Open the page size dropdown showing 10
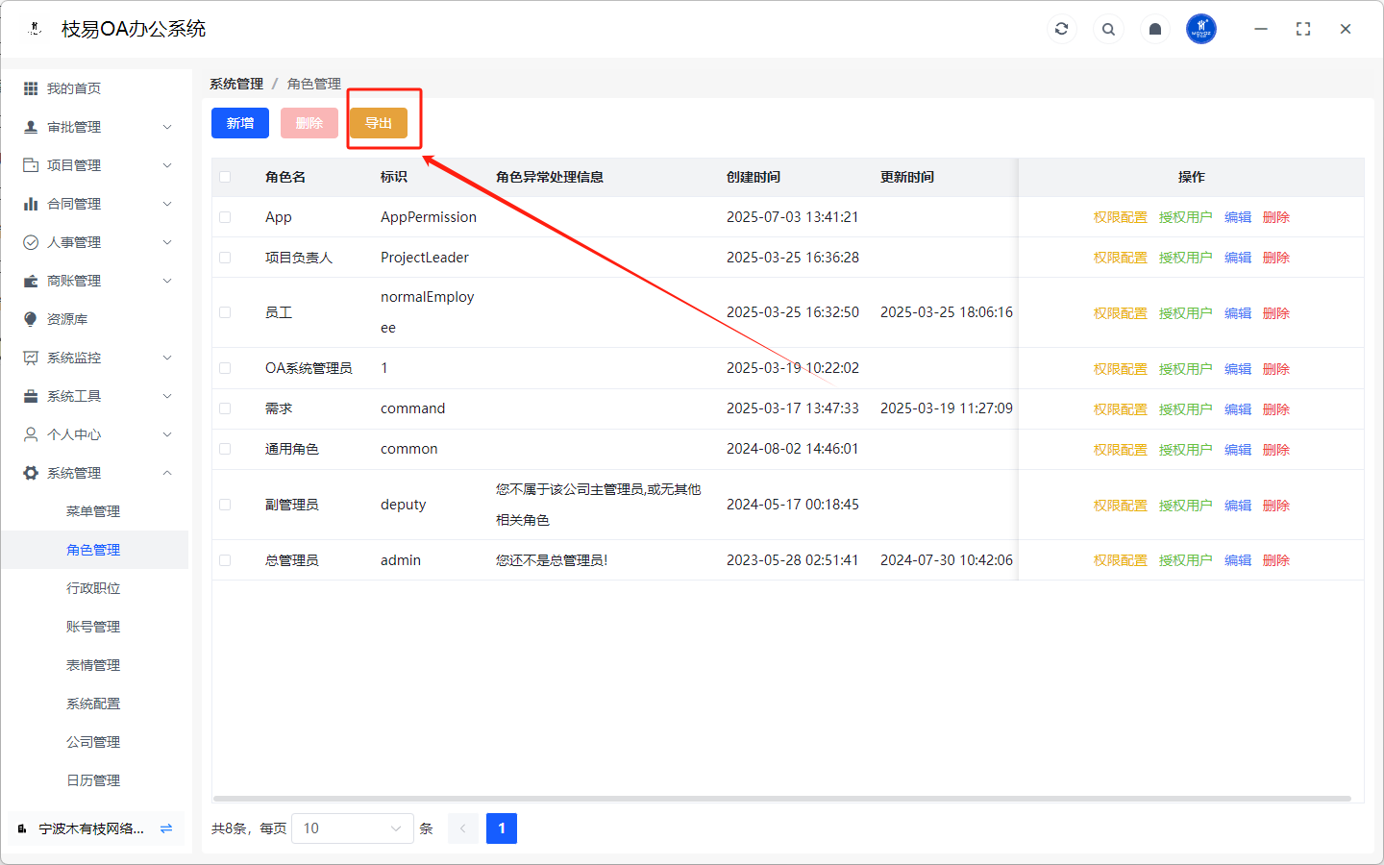This screenshot has height=865, width=1384. coord(352,828)
